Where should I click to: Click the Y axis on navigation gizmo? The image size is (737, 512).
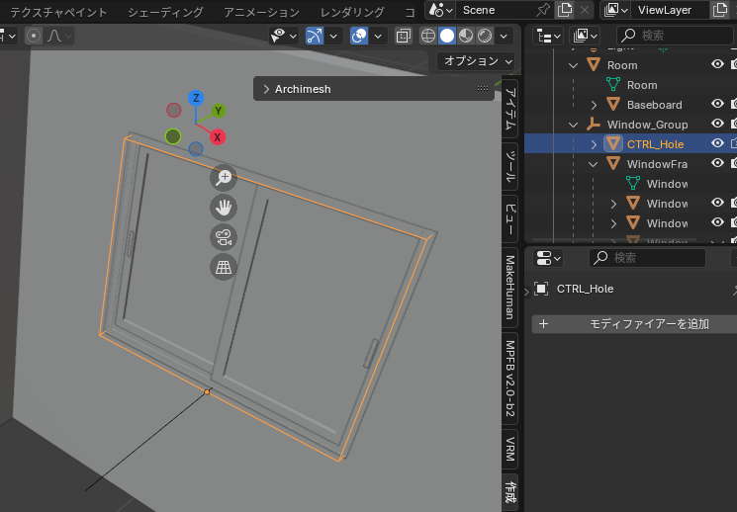pos(218,112)
